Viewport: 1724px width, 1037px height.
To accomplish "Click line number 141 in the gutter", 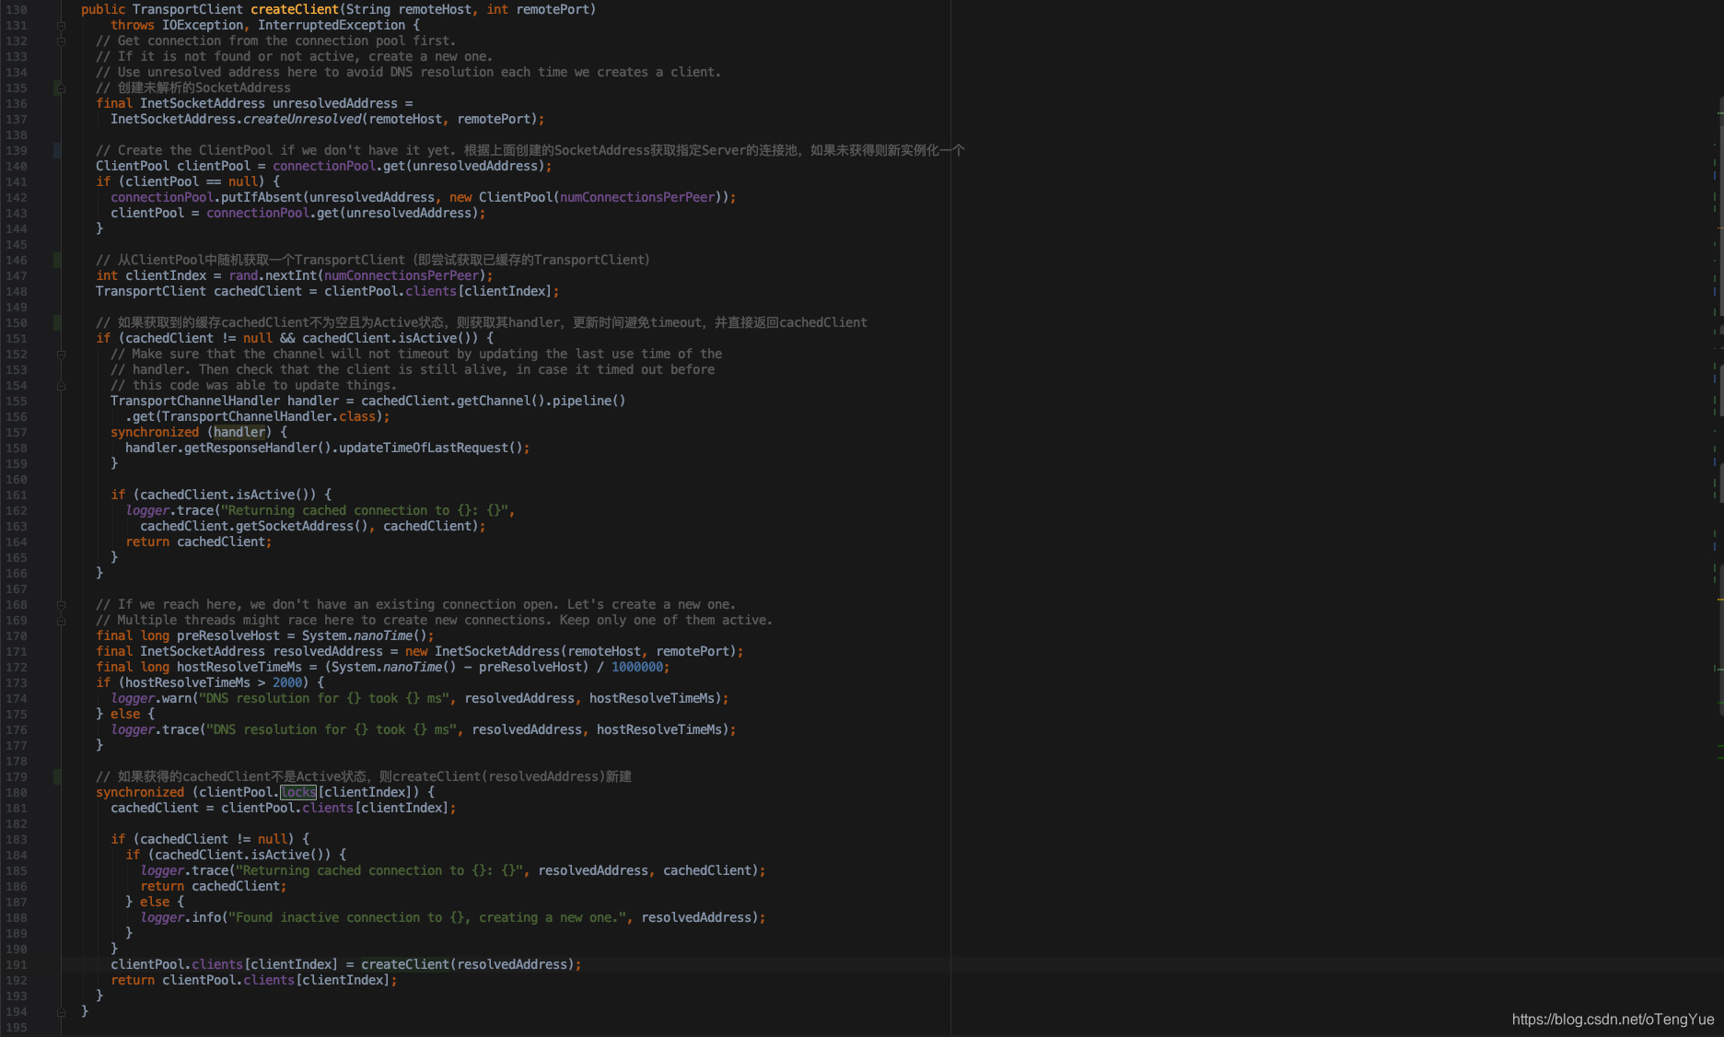I will [17, 182].
